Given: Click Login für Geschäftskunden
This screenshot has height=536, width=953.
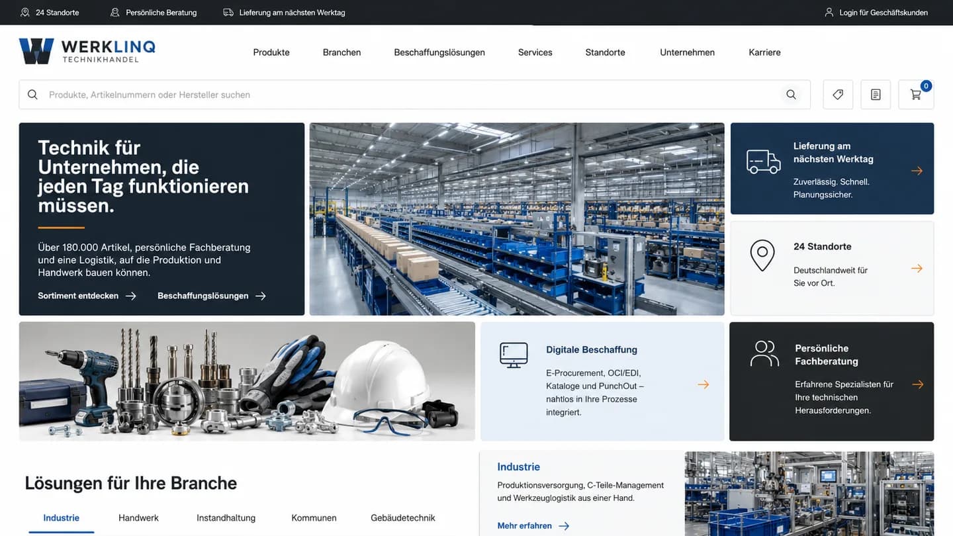Looking at the screenshot, I should pyautogui.click(x=884, y=13).
